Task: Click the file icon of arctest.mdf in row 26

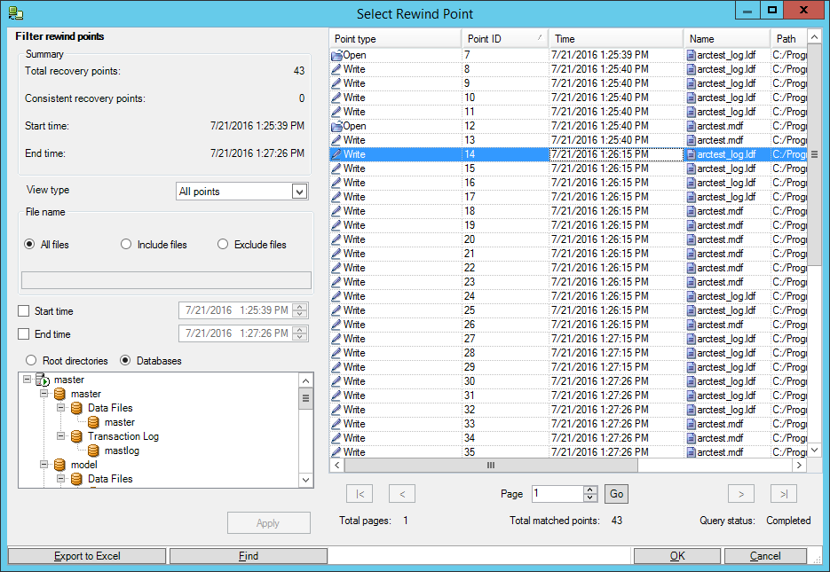Action: pos(691,325)
